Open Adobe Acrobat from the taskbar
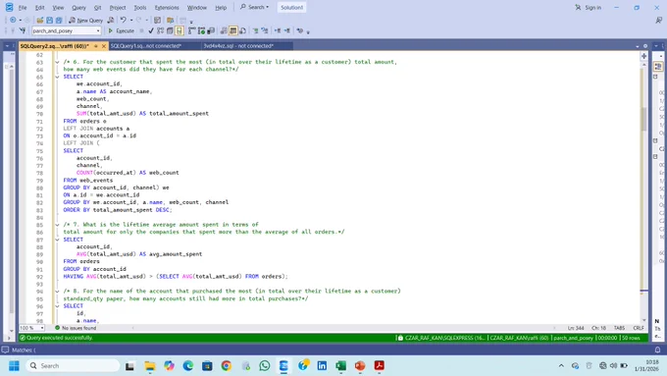The image size is (667, 376). (x=379, y=366)
